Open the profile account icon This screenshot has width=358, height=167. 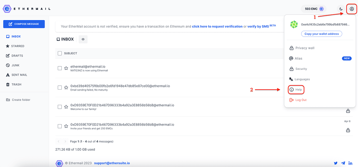(351, 9)
